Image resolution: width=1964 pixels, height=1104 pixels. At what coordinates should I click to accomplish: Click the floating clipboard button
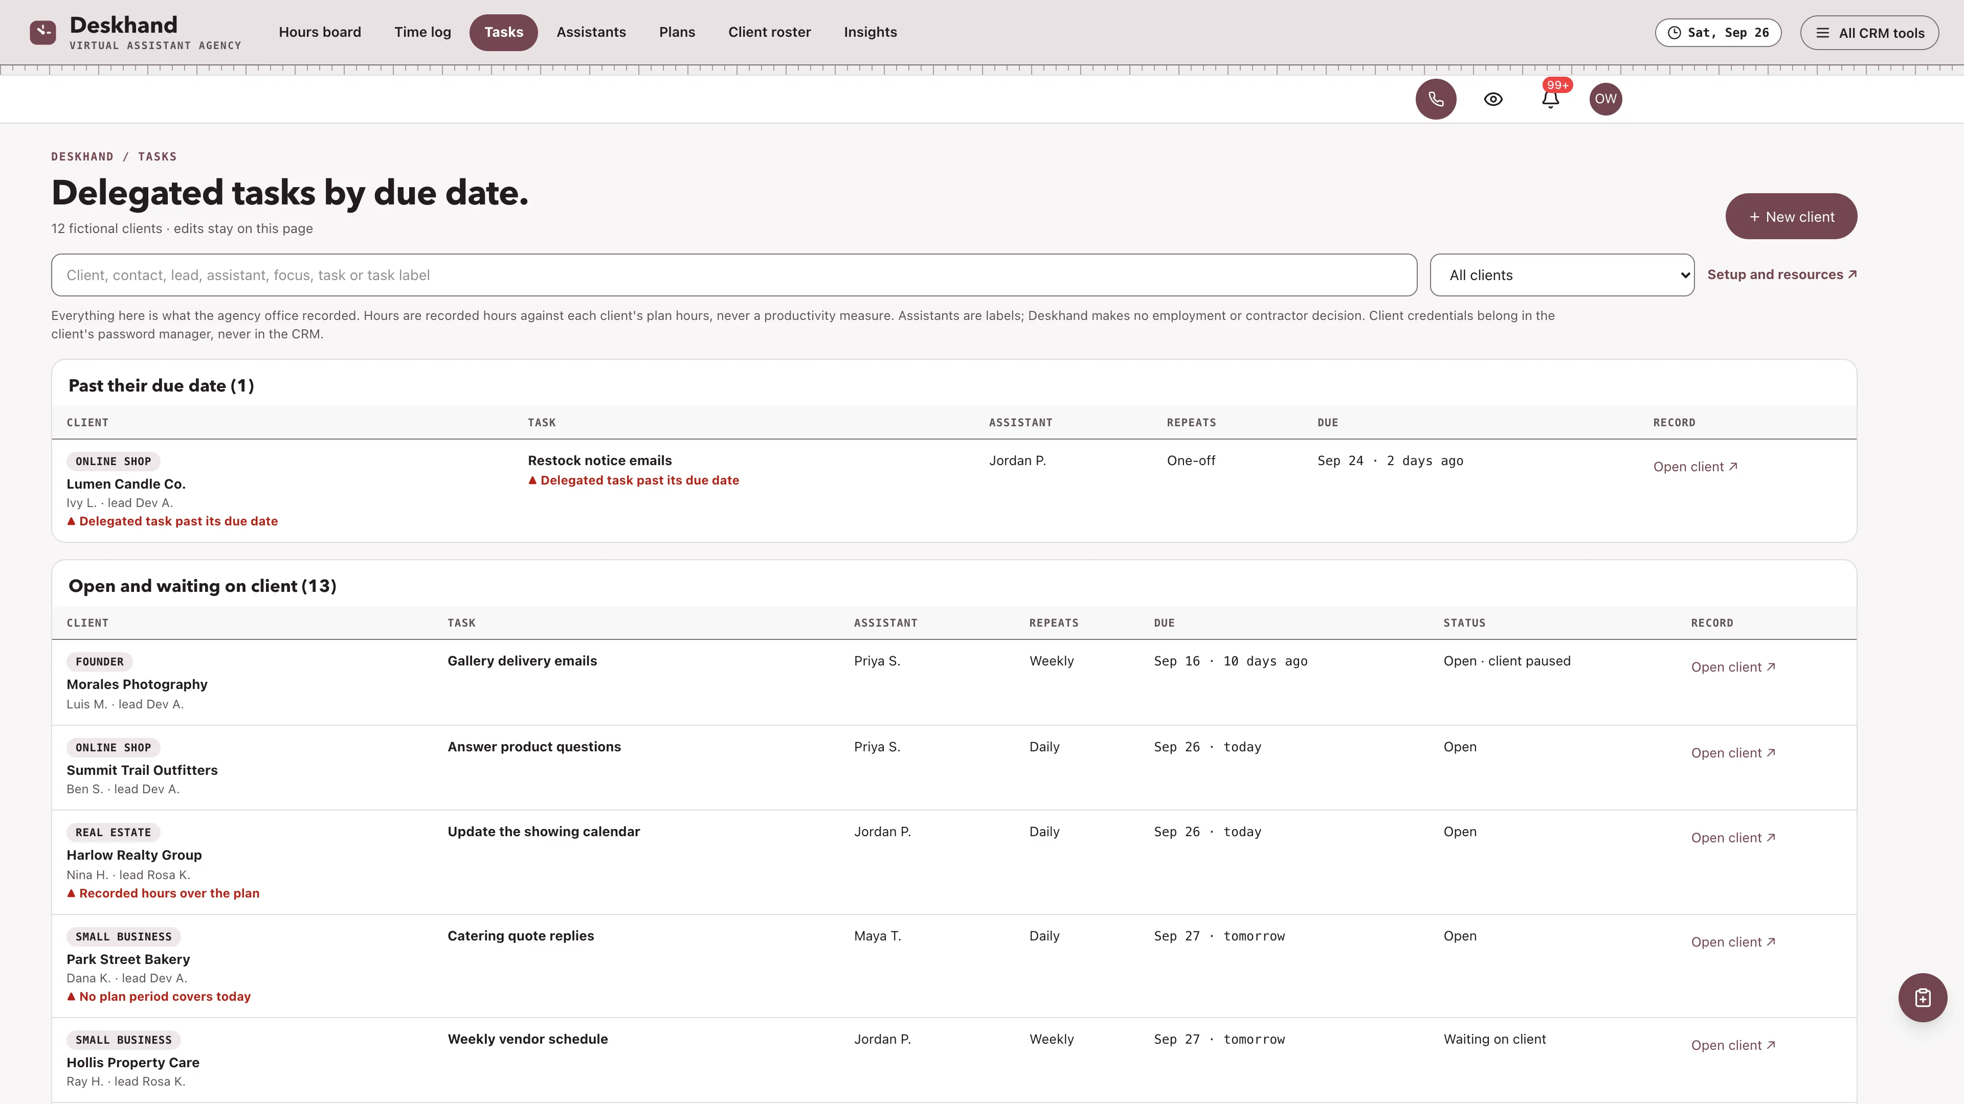(1922, 997)
